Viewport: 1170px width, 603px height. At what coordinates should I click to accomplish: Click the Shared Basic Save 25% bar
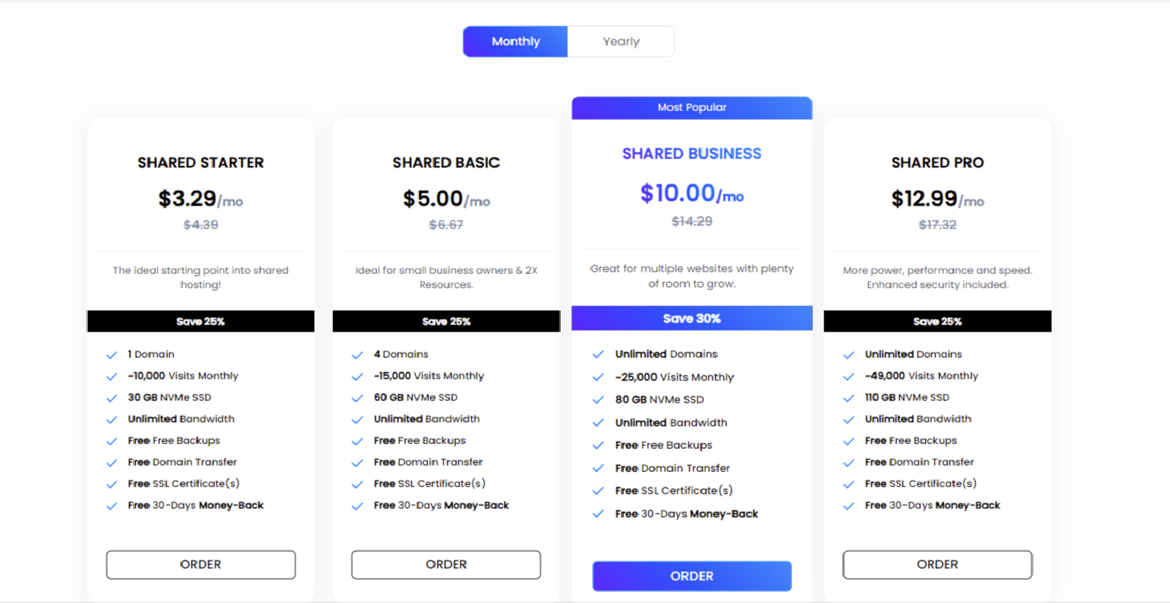click(x=446, y=322)
